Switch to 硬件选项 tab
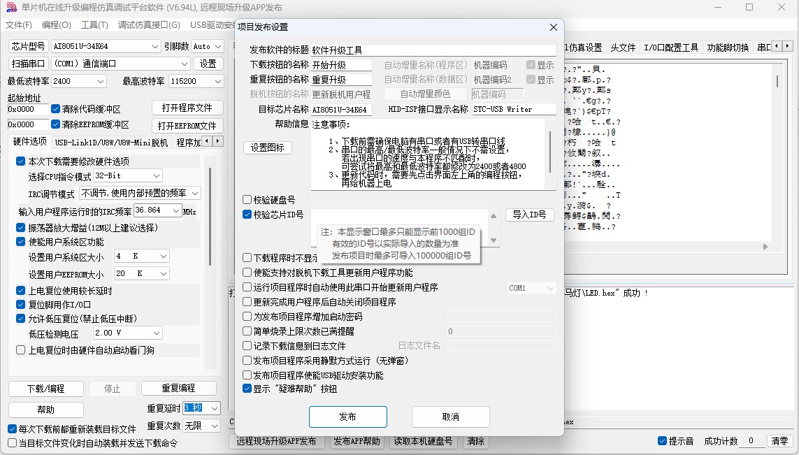 click(x=29, y=142)
